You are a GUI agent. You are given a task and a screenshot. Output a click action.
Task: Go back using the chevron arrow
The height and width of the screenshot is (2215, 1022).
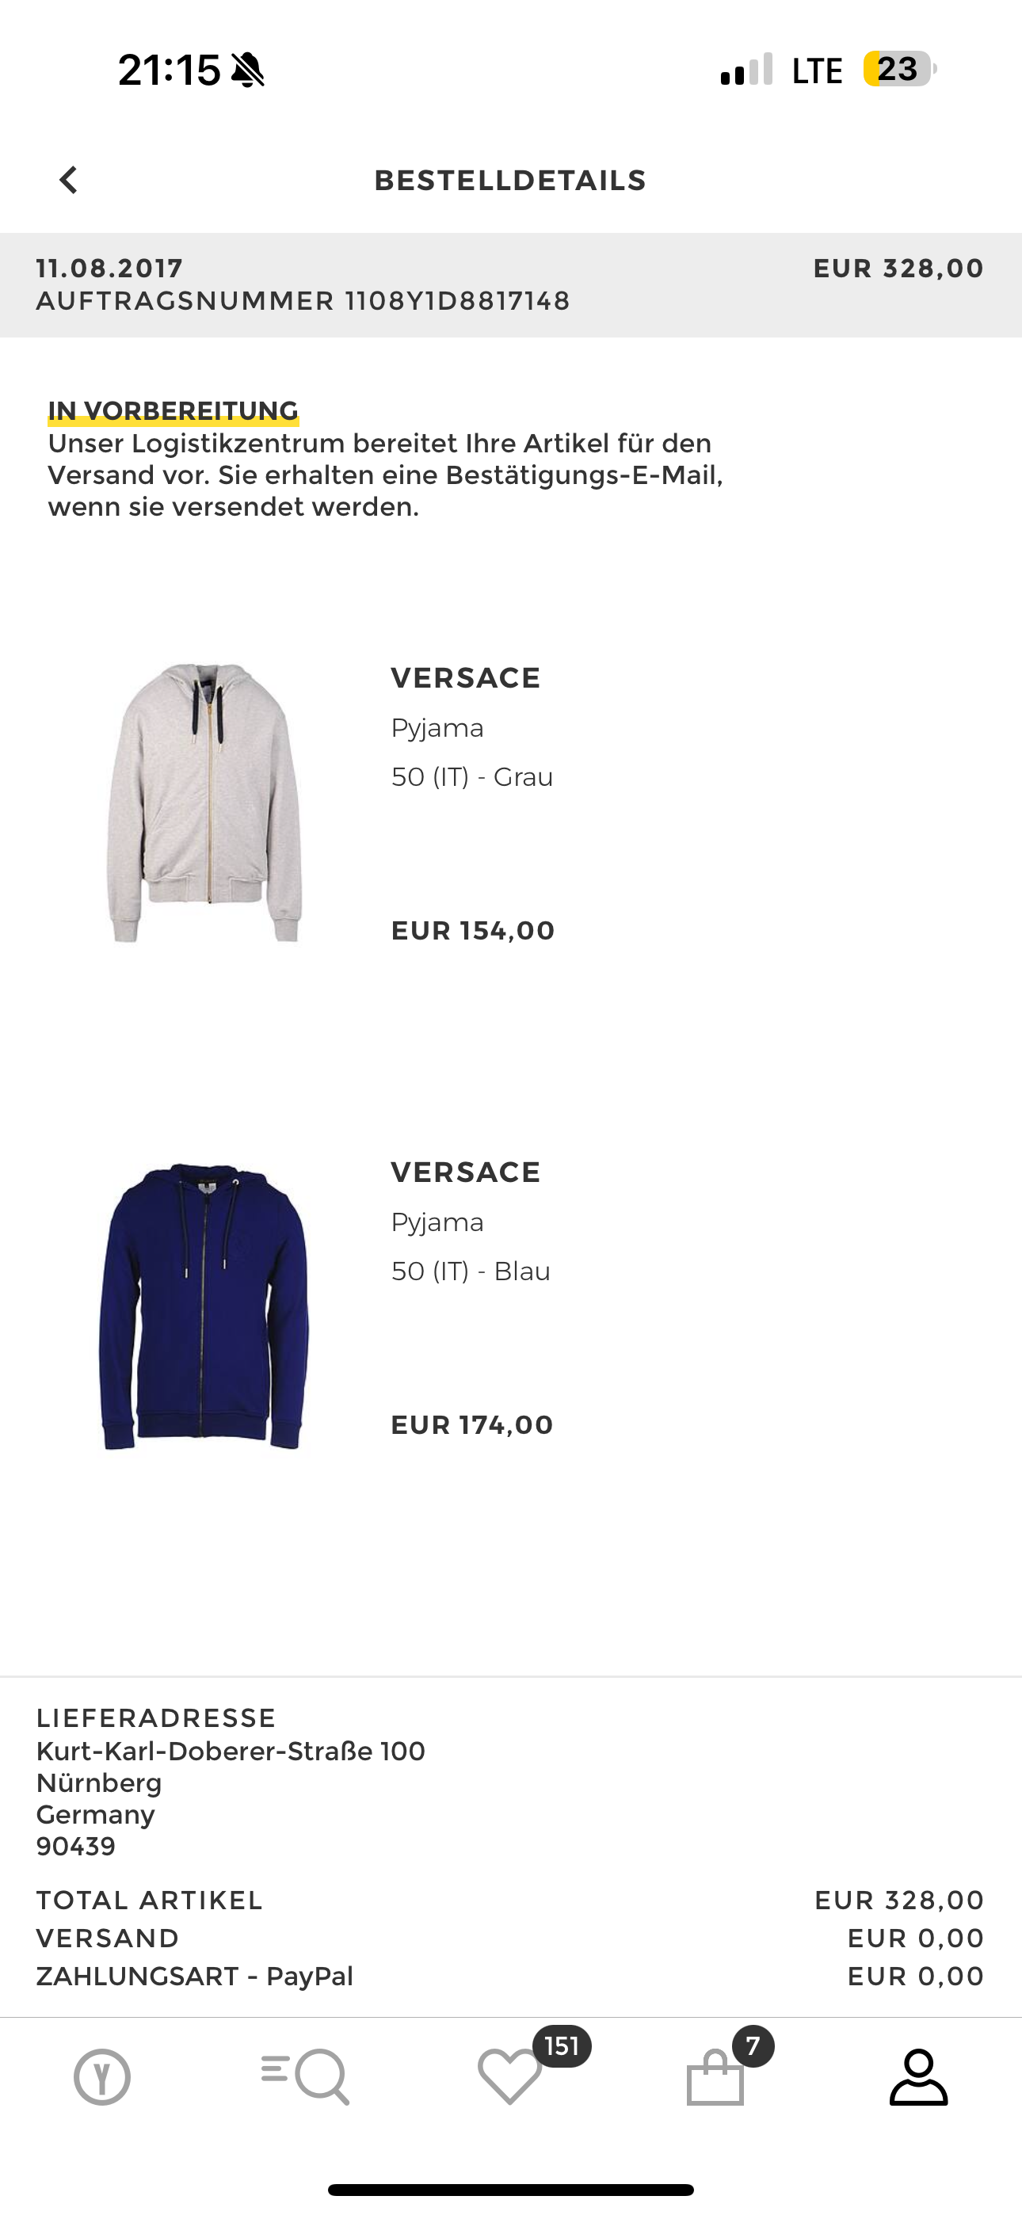click(69, 181)
